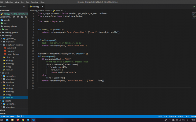Click the users breadcrumb segment
196x122 pixels.
[48, 11]
